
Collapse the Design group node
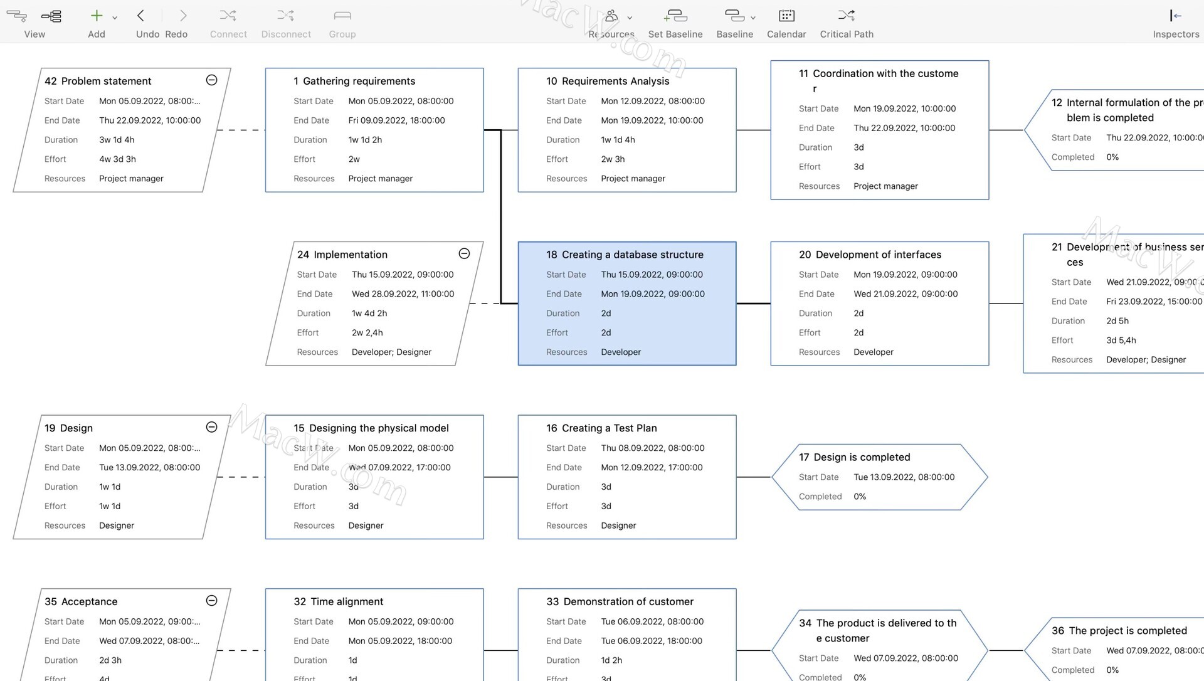[212, 427]
